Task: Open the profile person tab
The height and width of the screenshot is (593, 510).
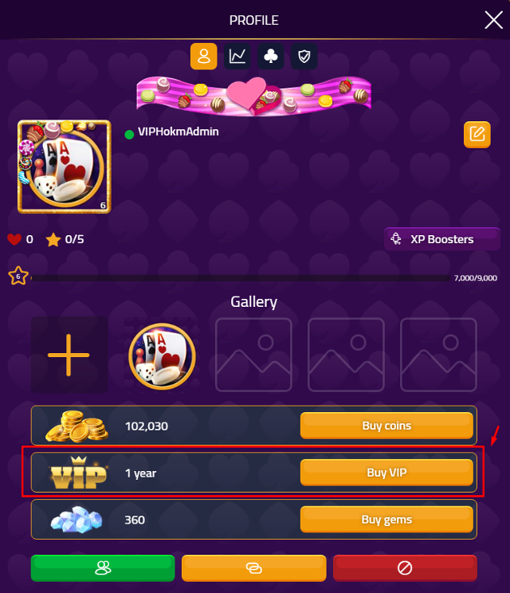Action: coord(204,57)
